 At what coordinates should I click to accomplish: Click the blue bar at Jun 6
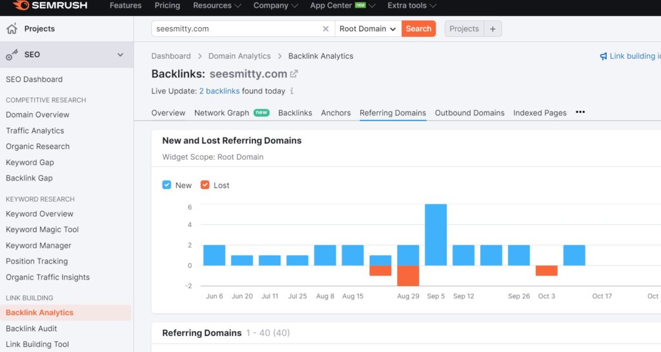(x=214, y=255)
